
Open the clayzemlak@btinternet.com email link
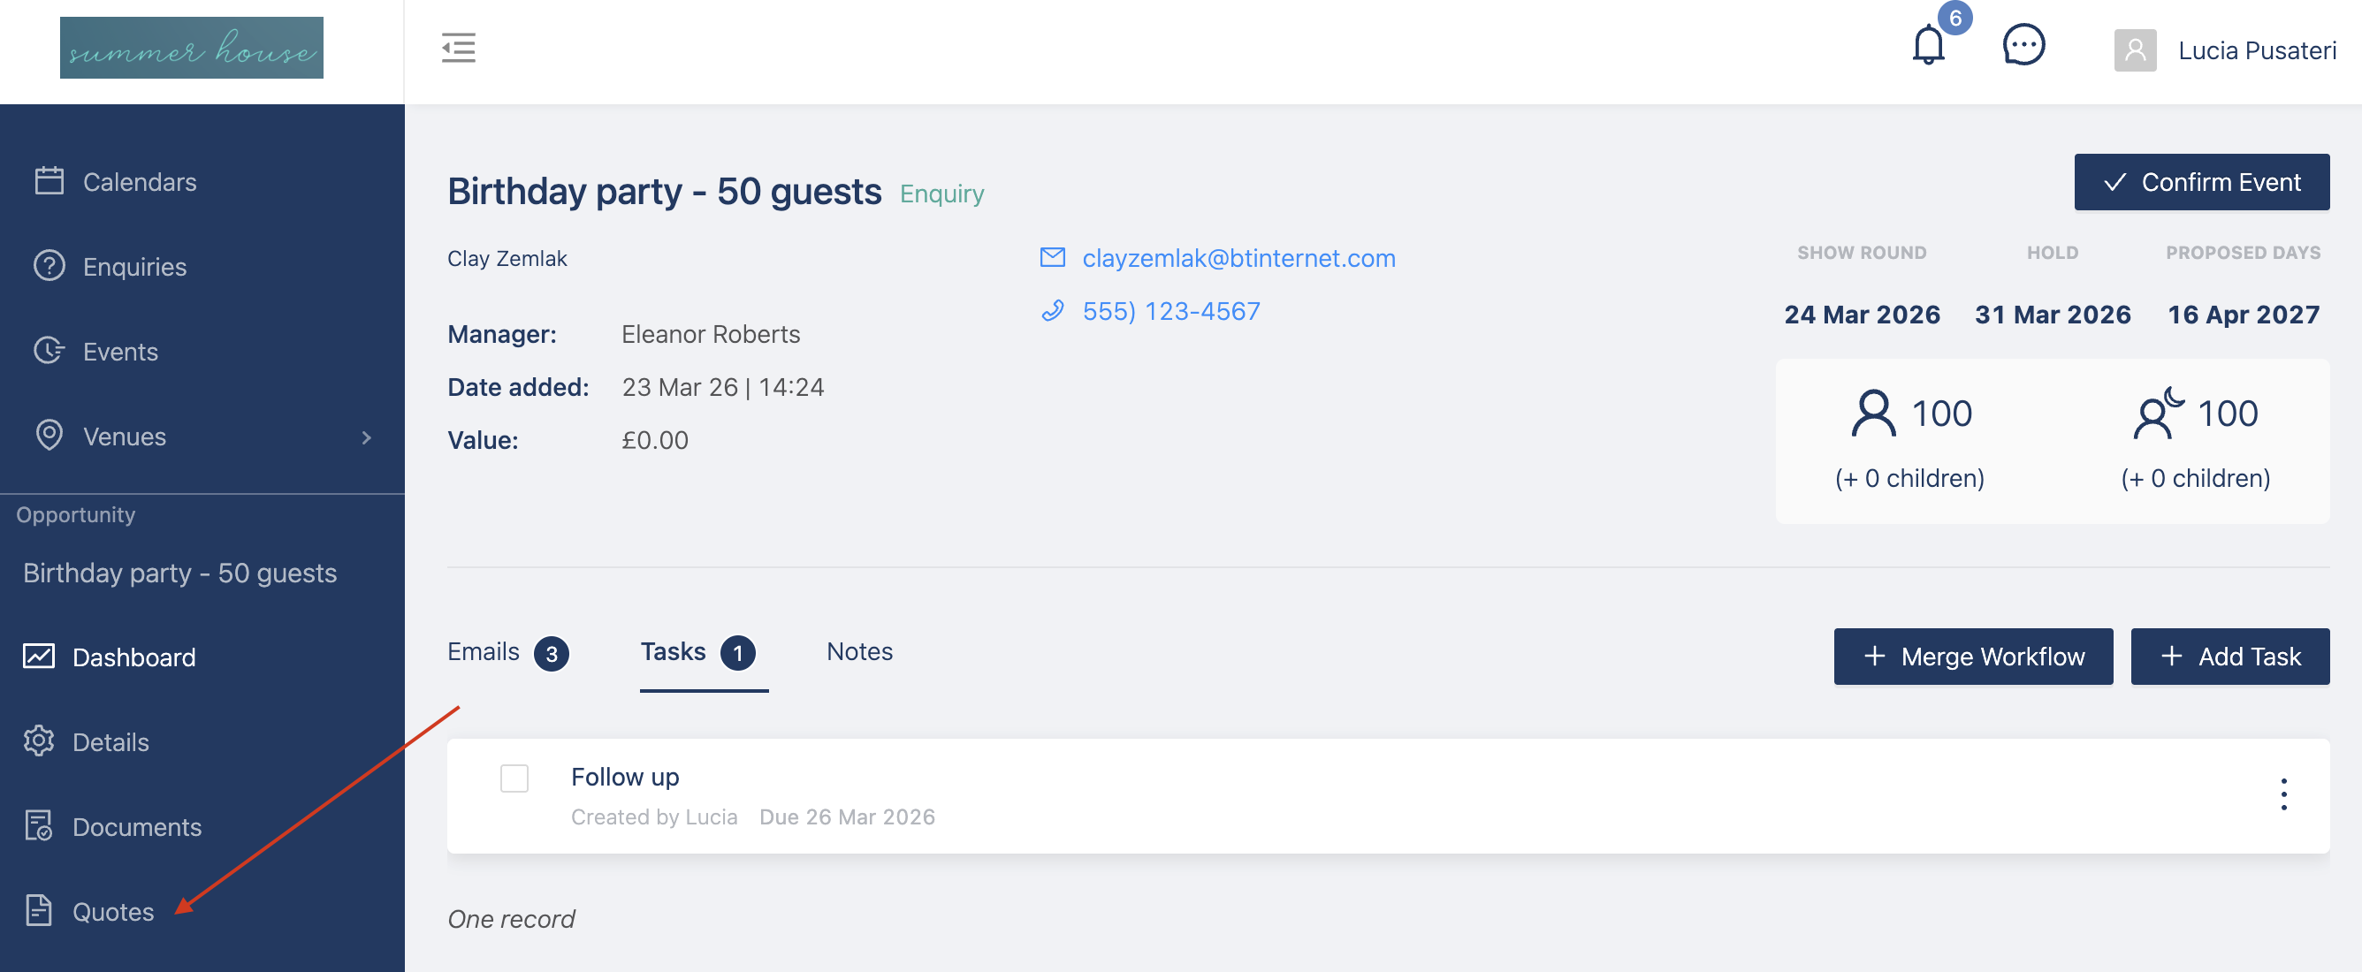(1238, 259)
